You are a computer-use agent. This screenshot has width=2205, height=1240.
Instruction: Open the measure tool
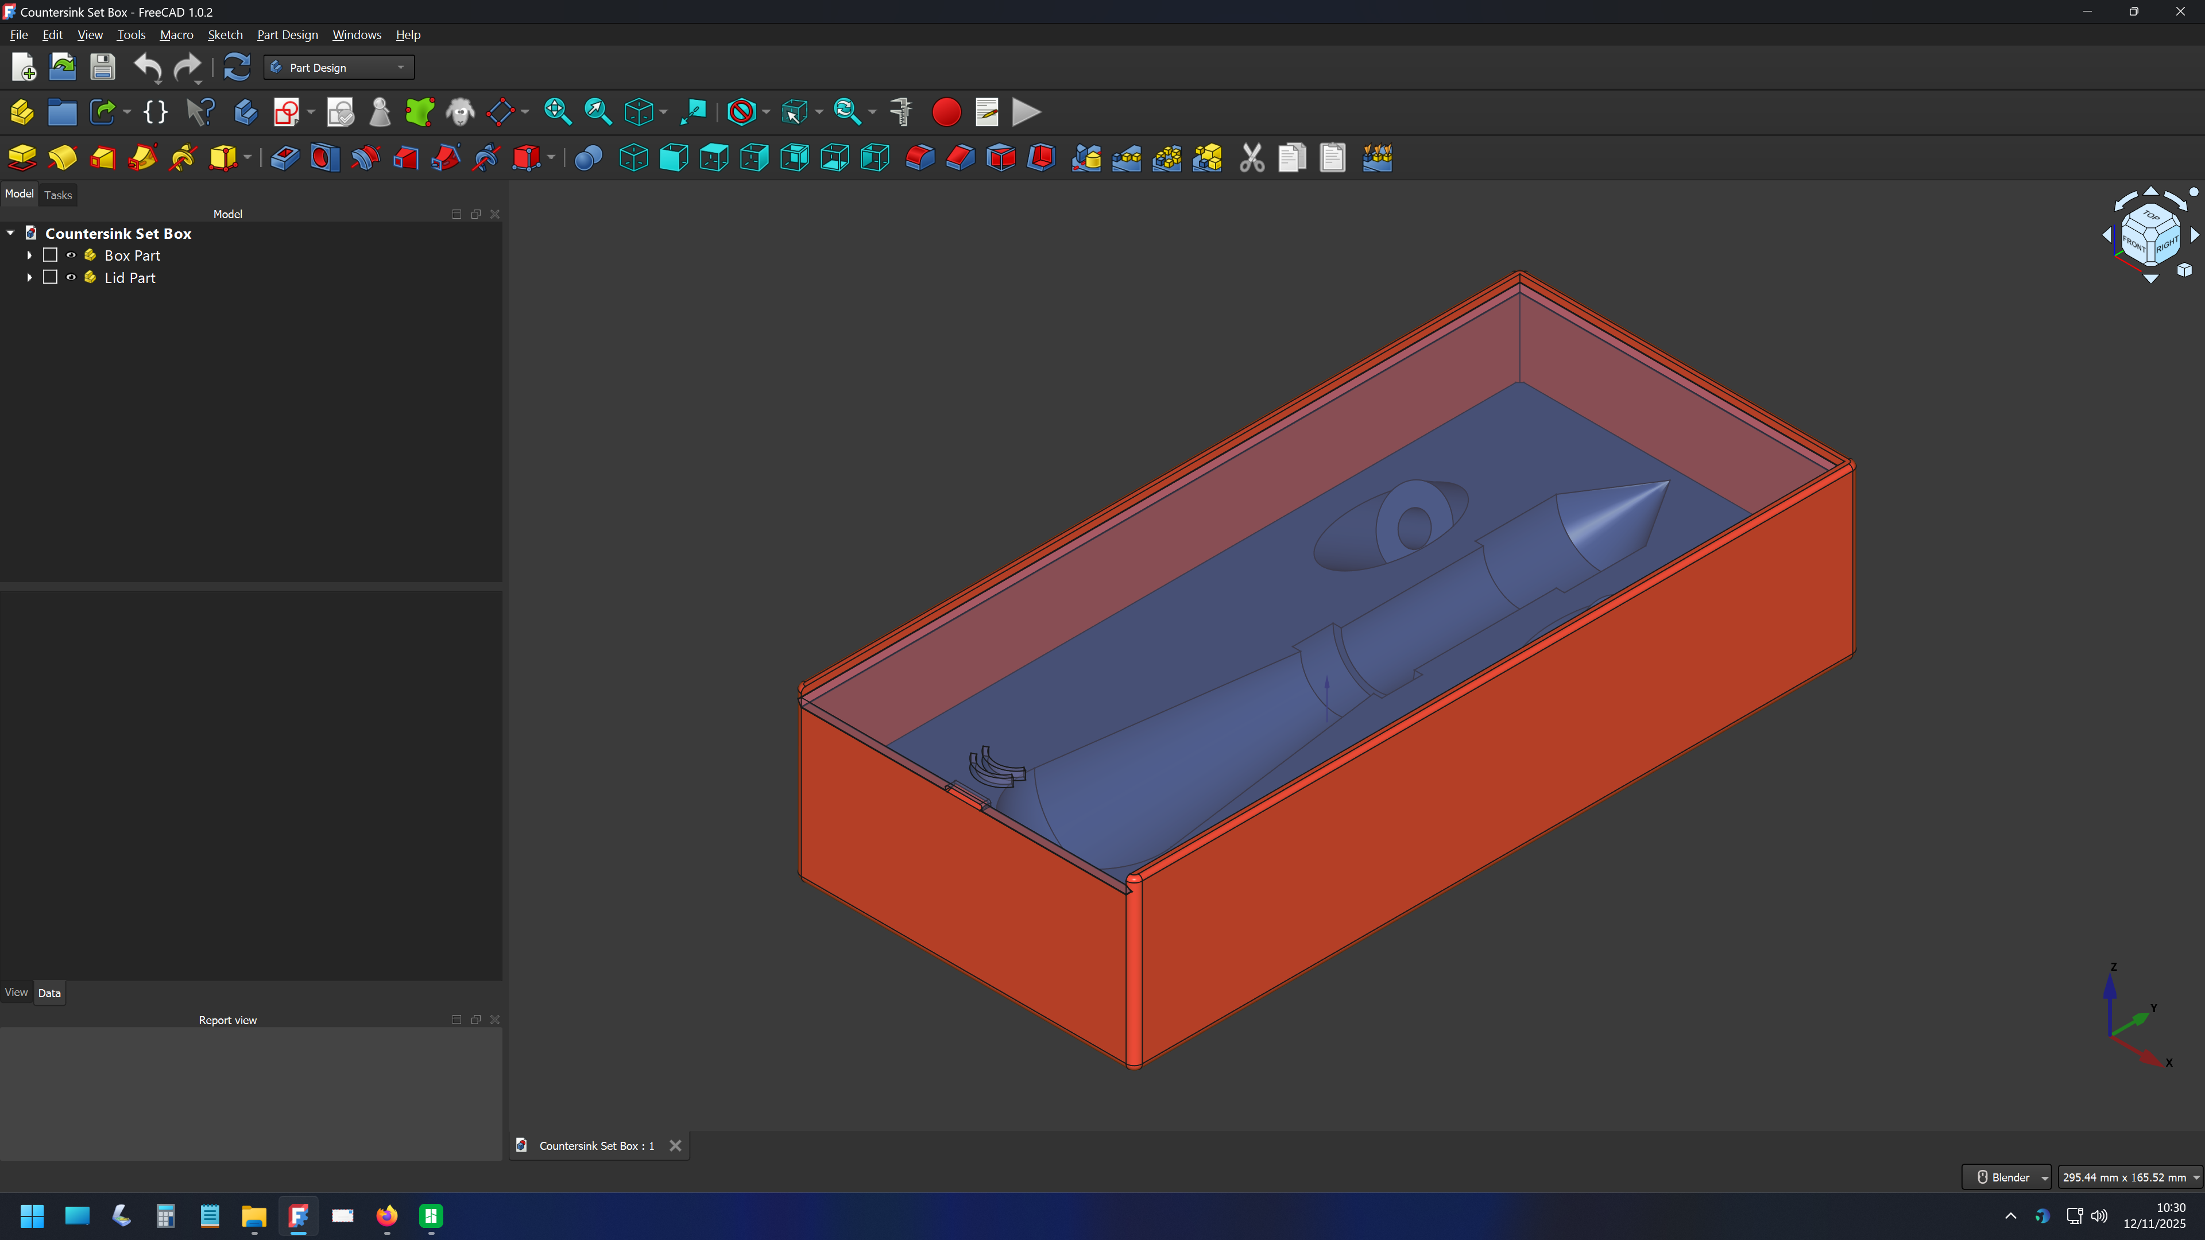[x=900, y=112]
